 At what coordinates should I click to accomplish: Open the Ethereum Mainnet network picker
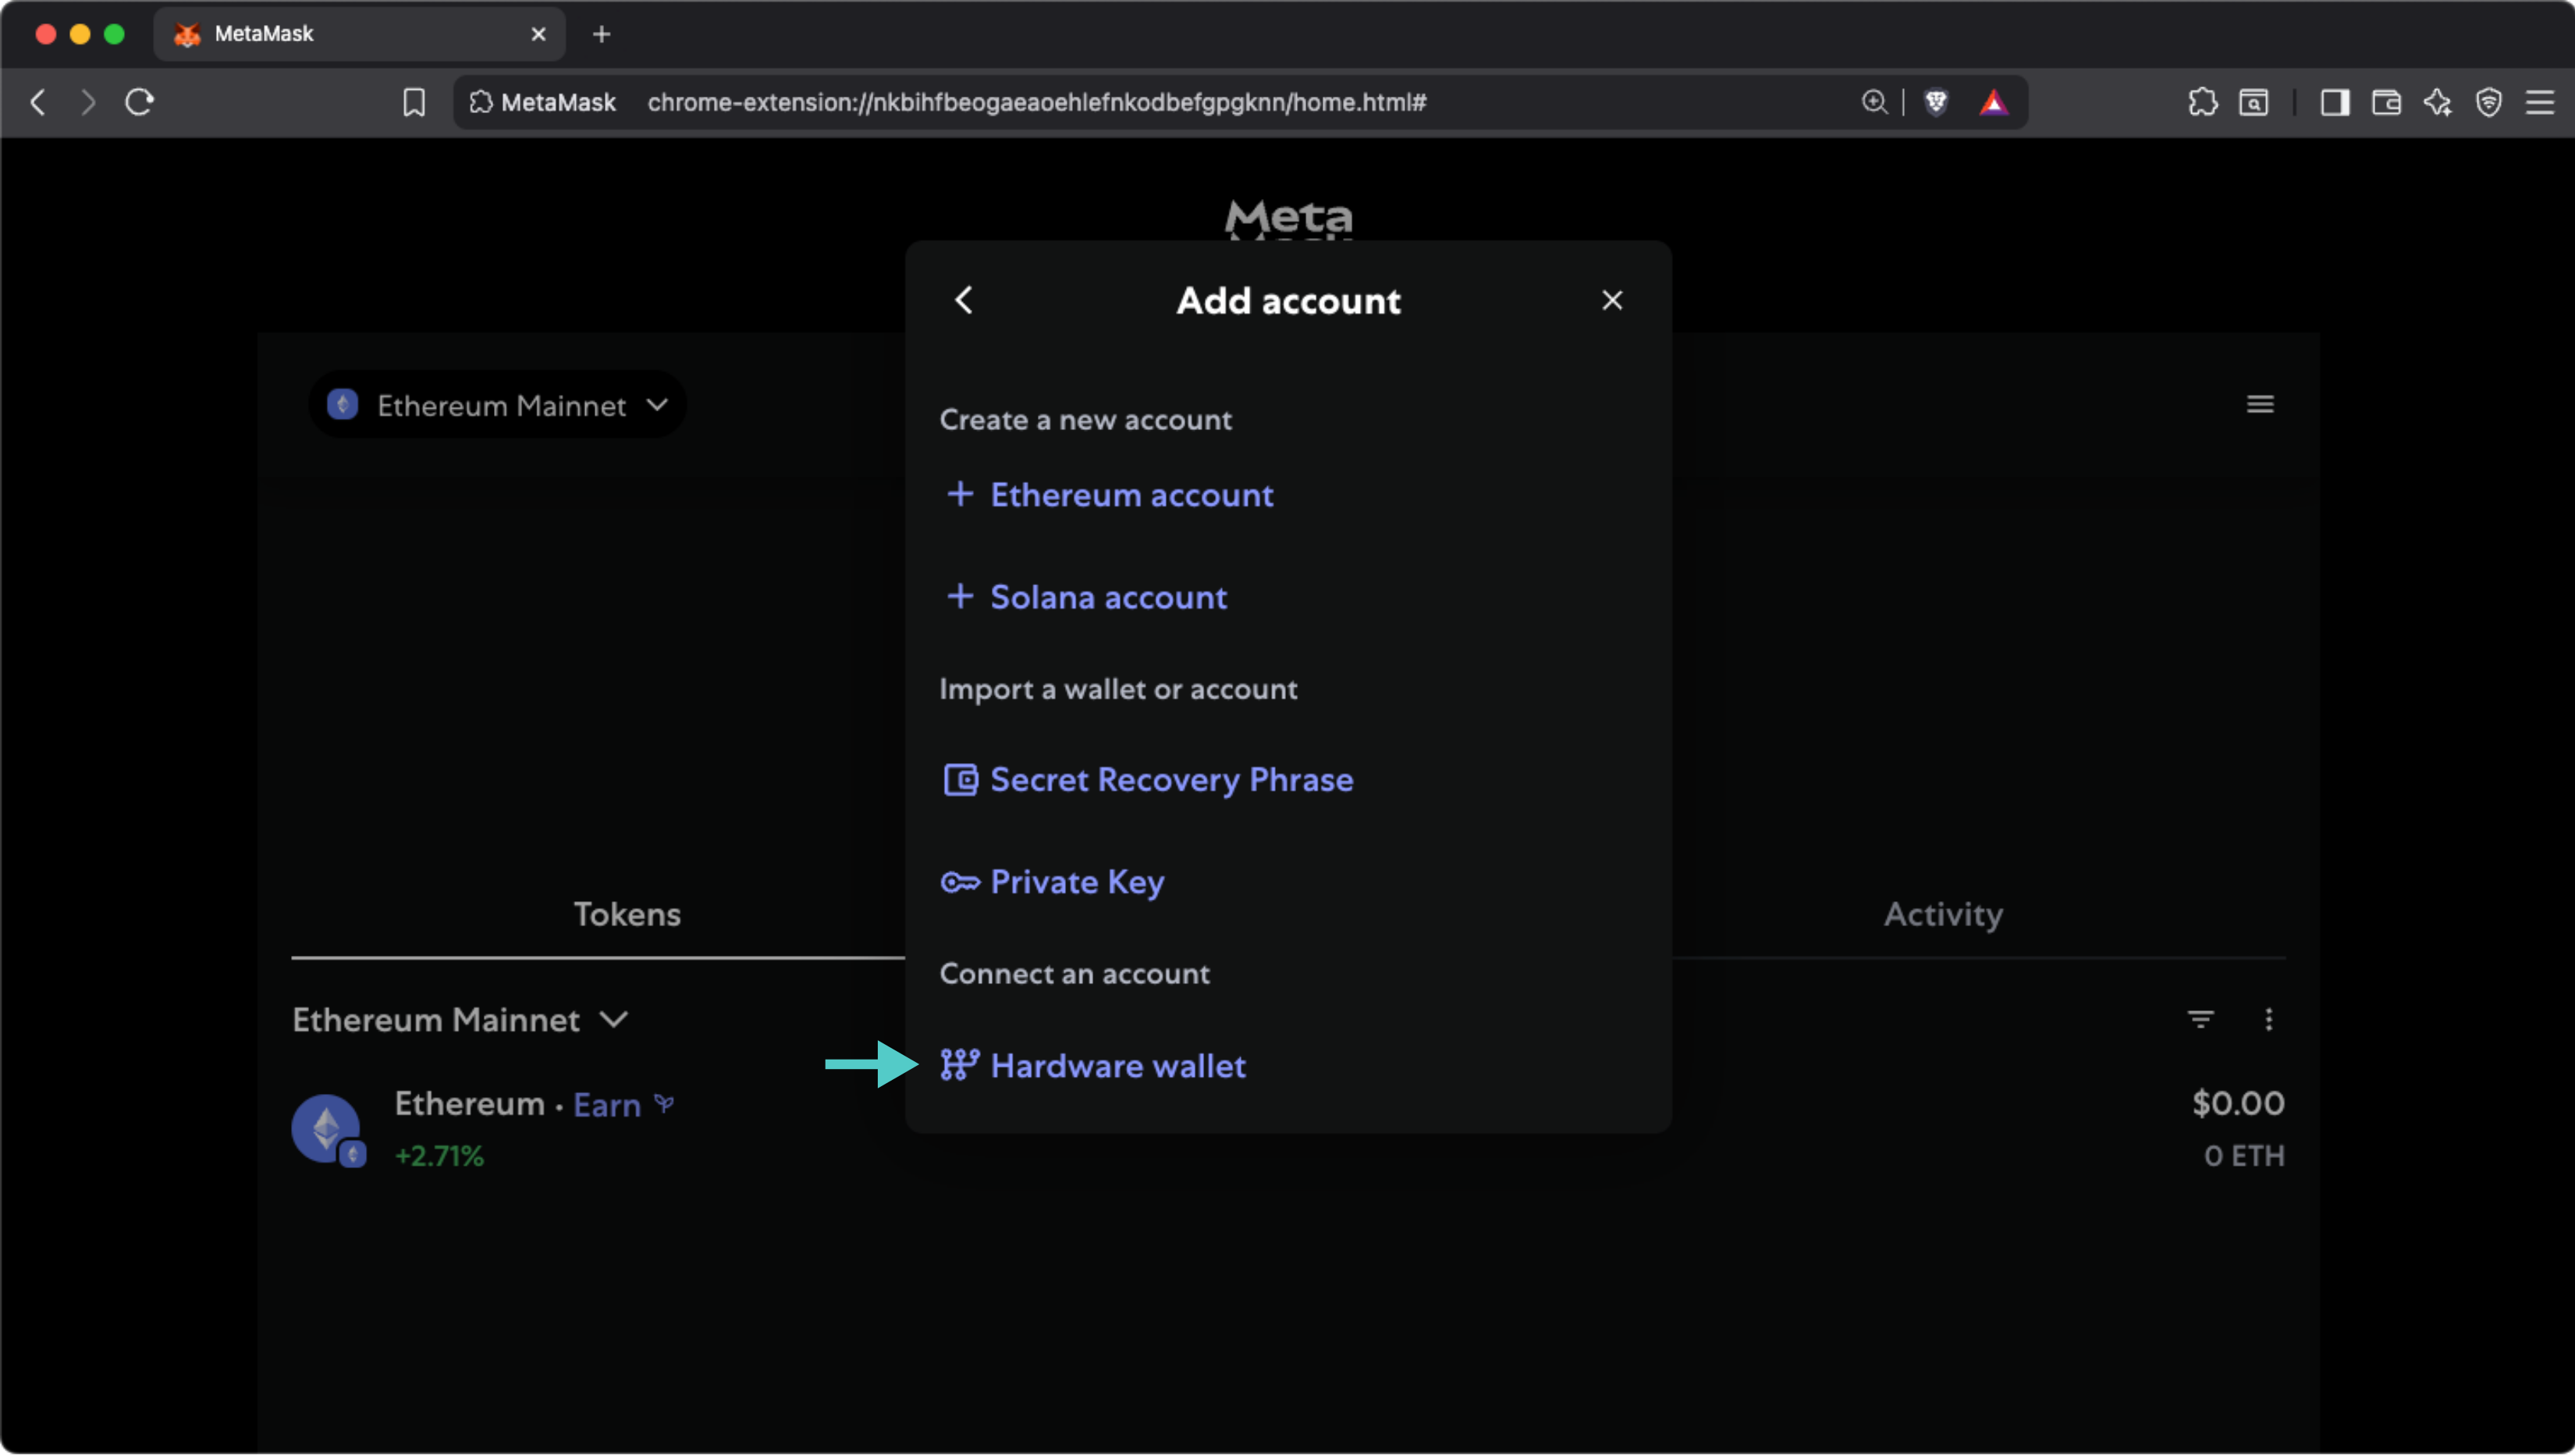[498, 405]
